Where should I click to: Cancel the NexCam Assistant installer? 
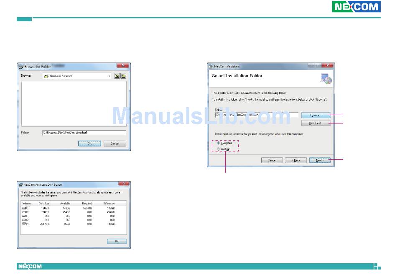(x=272, y=160)
